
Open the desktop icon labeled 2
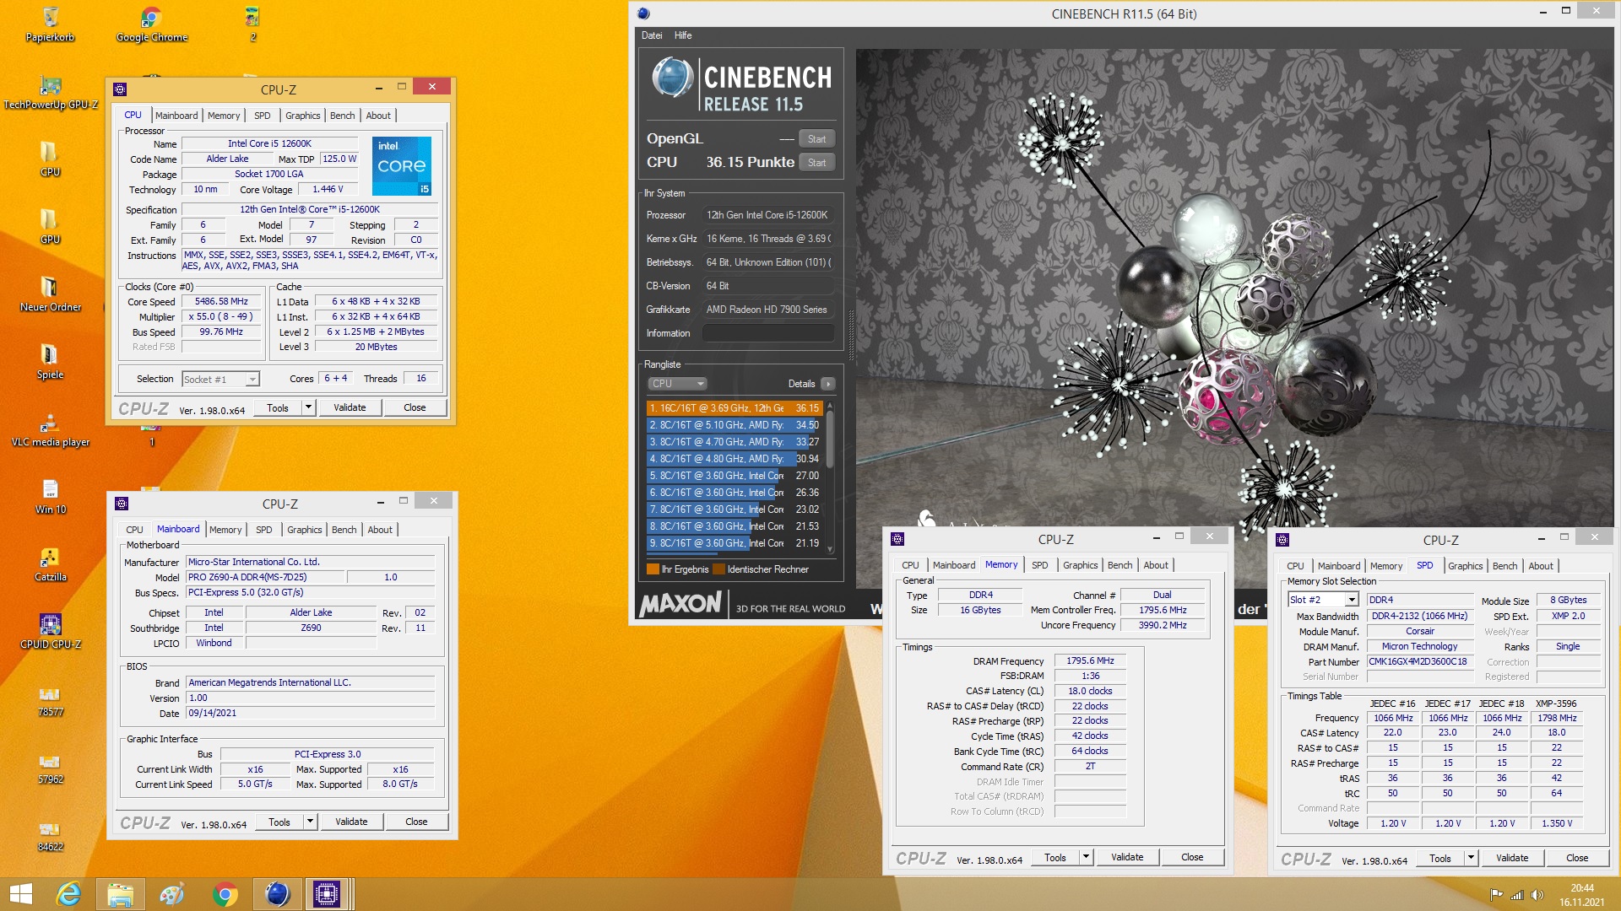(x=252, y=24)
